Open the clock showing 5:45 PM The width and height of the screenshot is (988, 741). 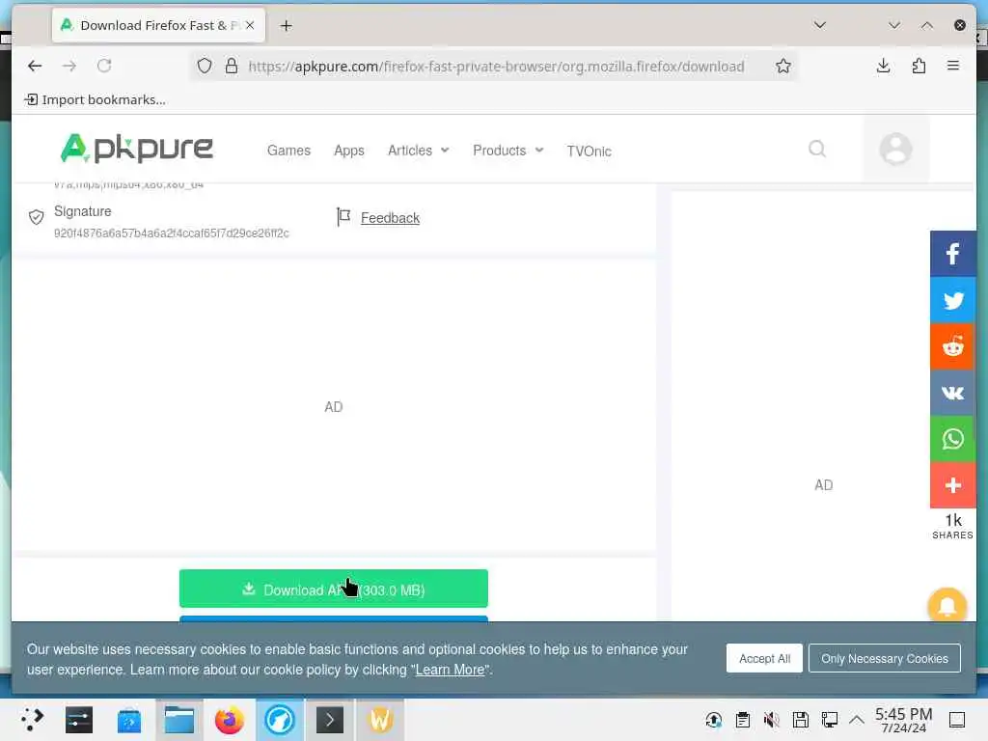(x=903, y=720)
